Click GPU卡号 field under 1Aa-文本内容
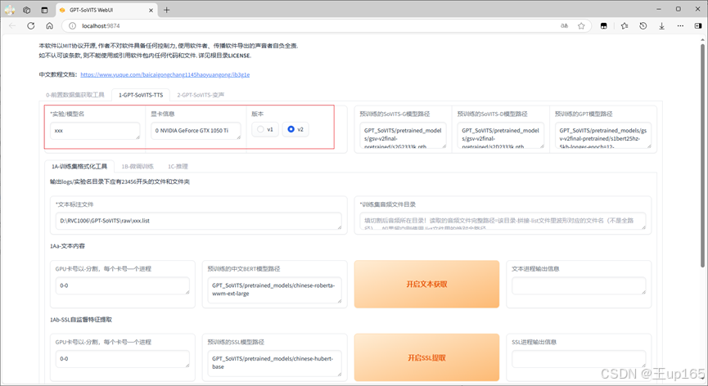 [122, 286]
